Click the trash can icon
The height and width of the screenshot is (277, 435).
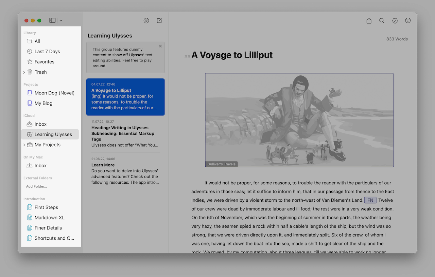[30, 72]
